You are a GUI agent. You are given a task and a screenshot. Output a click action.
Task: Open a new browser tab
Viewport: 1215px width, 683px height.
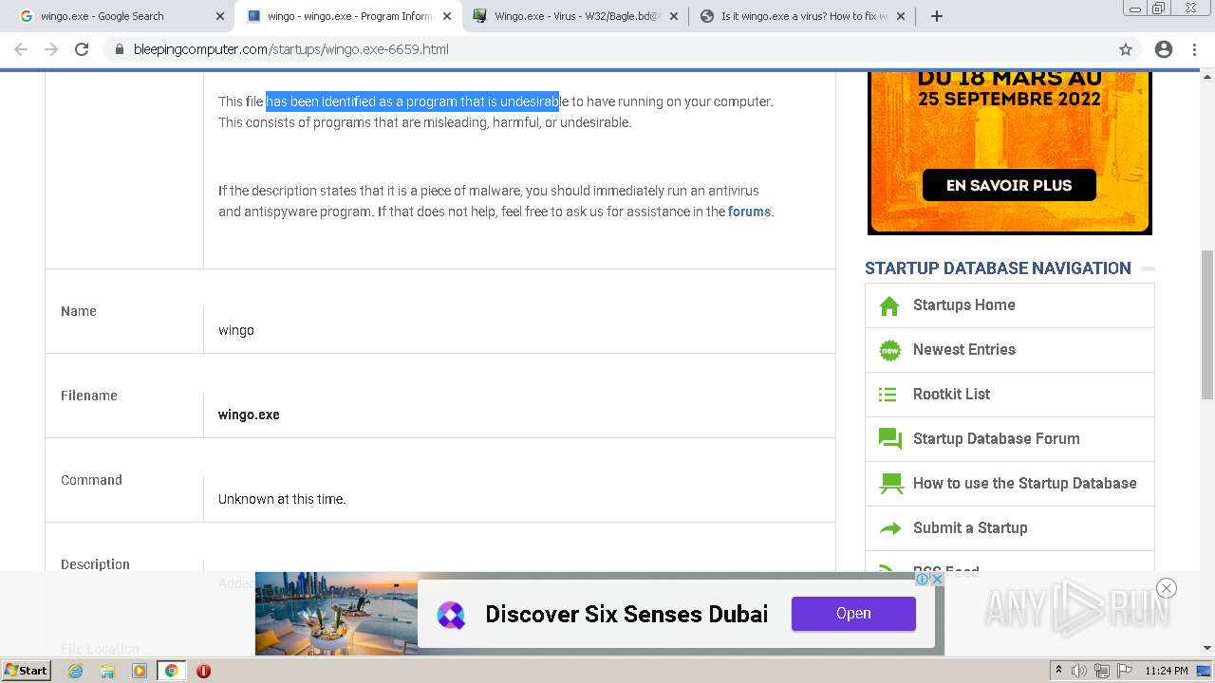937,16
